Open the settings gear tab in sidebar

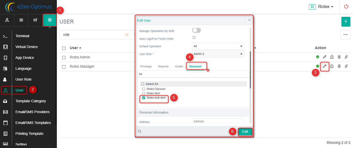coord(50,20)
